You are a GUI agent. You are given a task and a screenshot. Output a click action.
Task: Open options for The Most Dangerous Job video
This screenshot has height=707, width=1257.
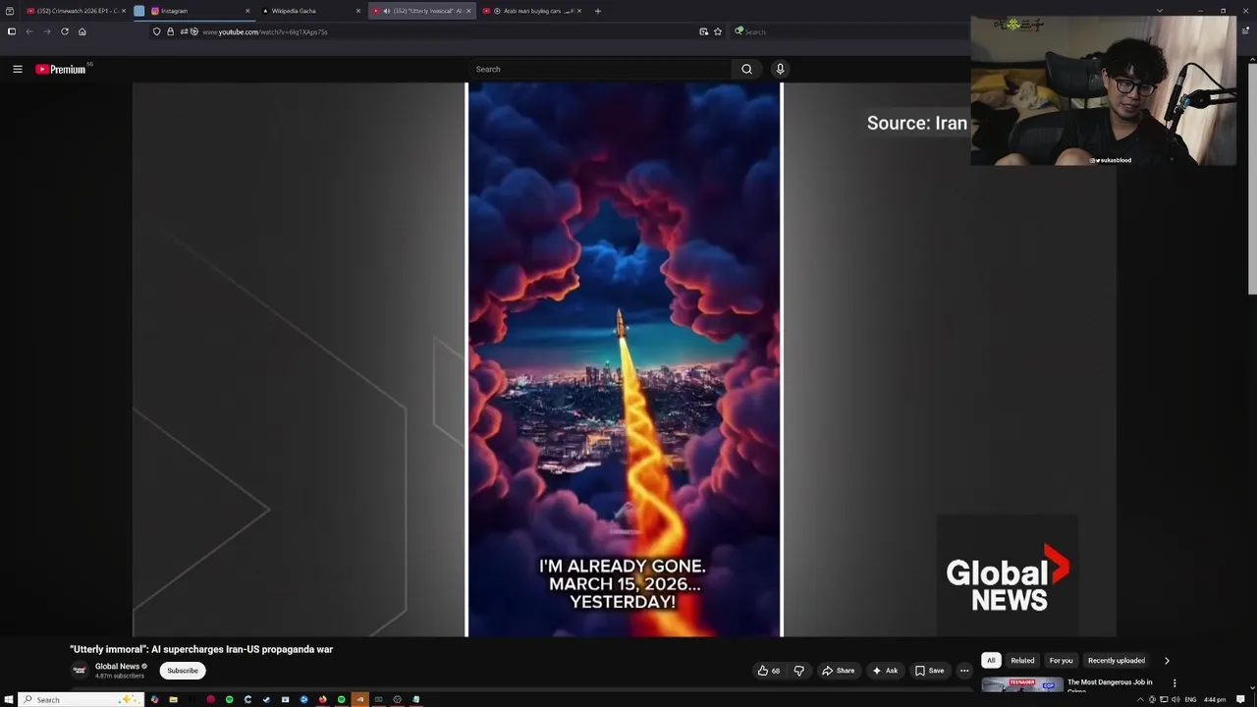tap(1175, 683)
